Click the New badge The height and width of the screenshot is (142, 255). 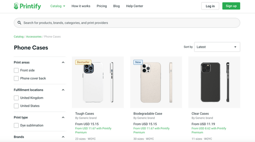[x=138, y=62]
